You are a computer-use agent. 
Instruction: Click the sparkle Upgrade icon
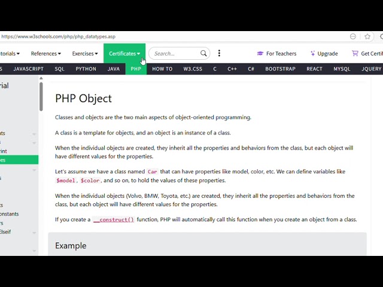click(x=312, y=53)
